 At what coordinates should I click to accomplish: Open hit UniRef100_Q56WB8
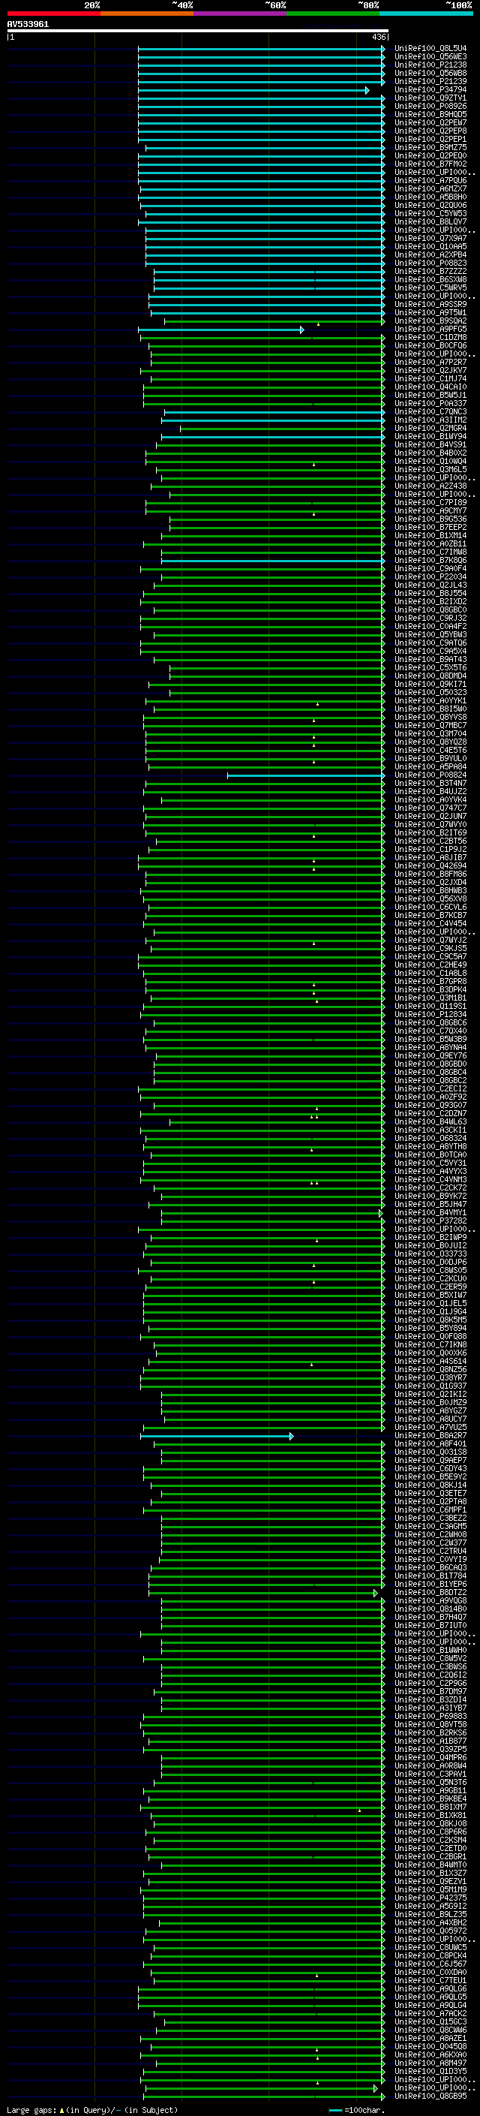pos(430,73)
